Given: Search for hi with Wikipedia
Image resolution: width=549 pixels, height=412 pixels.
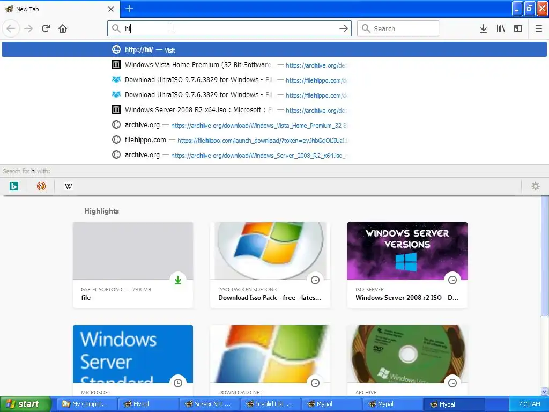Looking at the screenshot, I should [69, 186].
